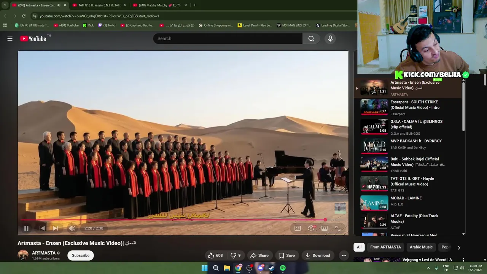Open File Explorer from taskbar
487x274 pixels.
pos(227,268)
